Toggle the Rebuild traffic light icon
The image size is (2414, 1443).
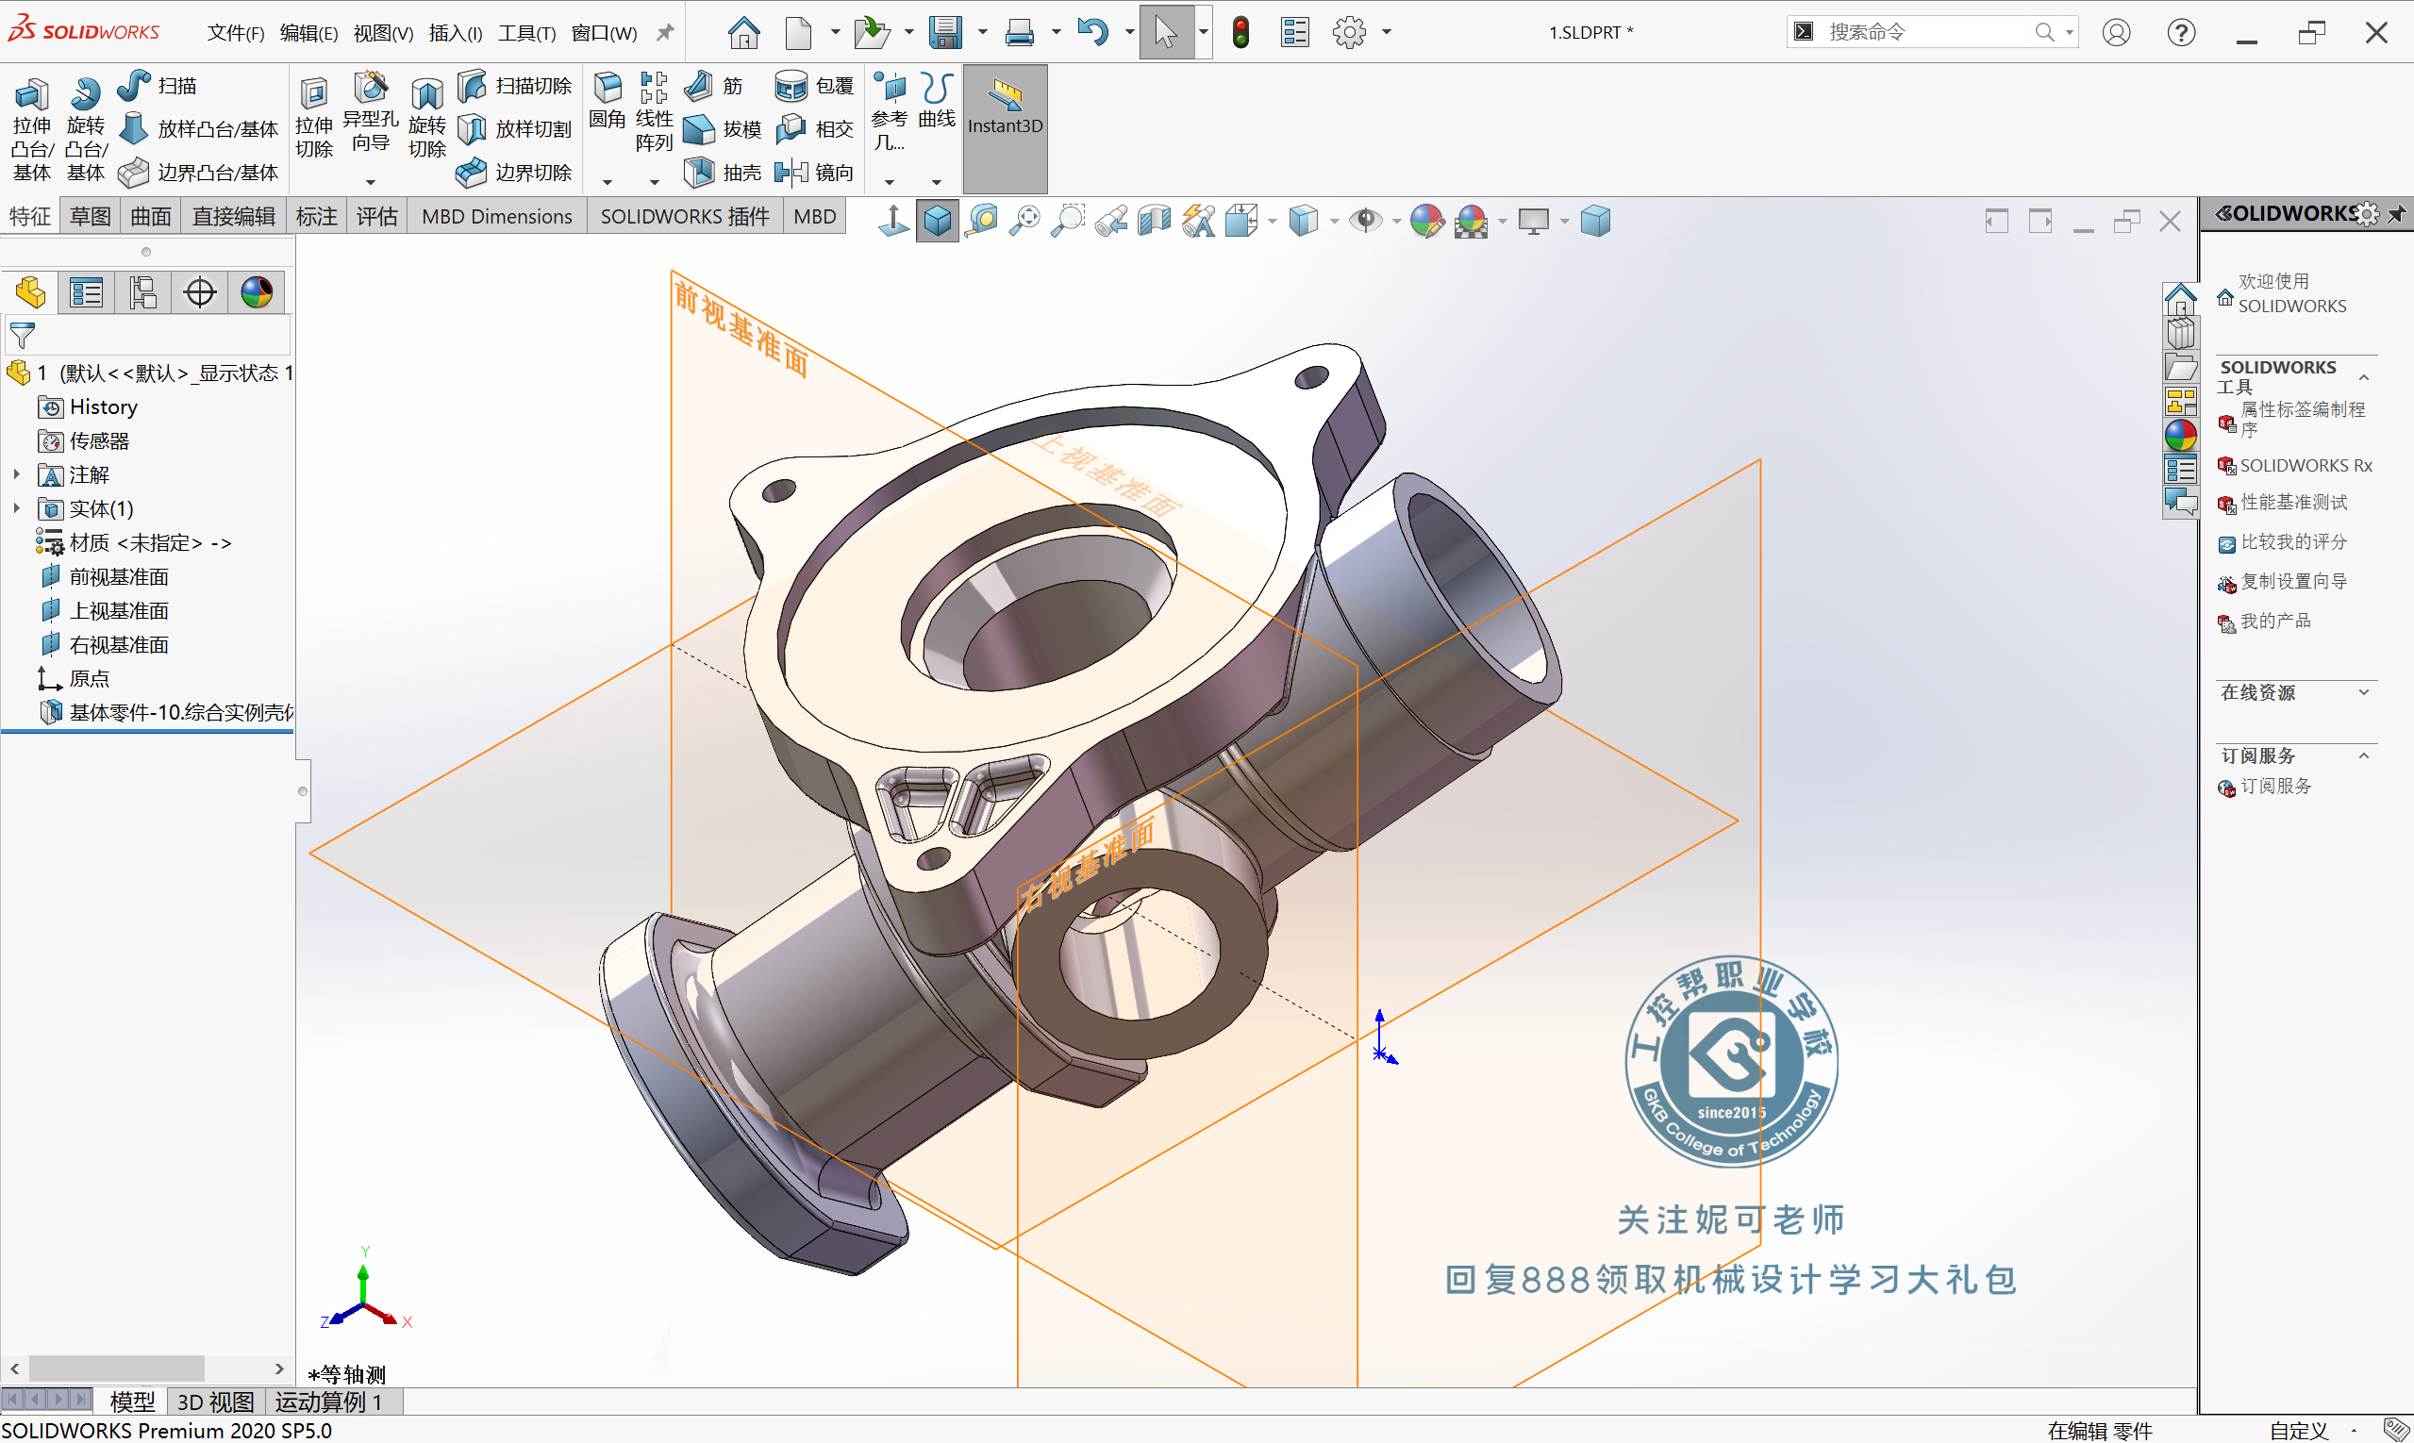[x=1240, y=32]
